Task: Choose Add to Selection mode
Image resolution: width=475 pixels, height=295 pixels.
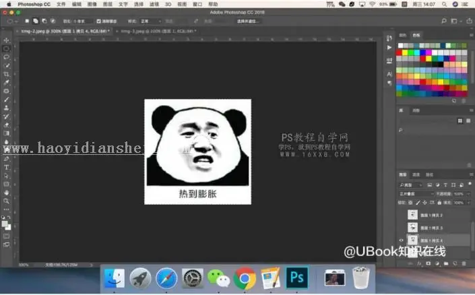Action: (36, 21)
